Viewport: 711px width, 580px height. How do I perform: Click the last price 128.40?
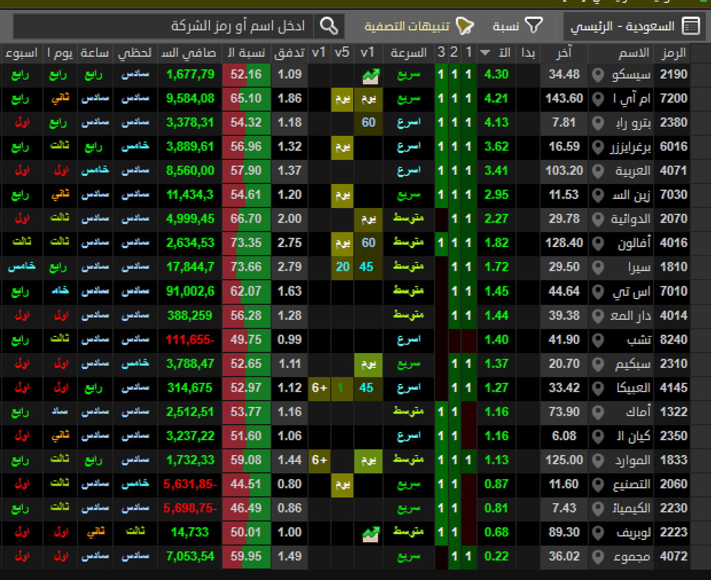click(x=565, y=243)
